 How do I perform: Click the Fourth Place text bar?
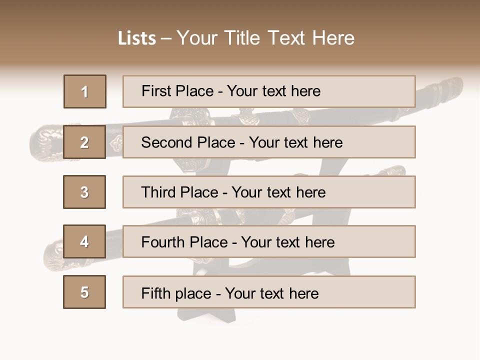coord(269,241)
